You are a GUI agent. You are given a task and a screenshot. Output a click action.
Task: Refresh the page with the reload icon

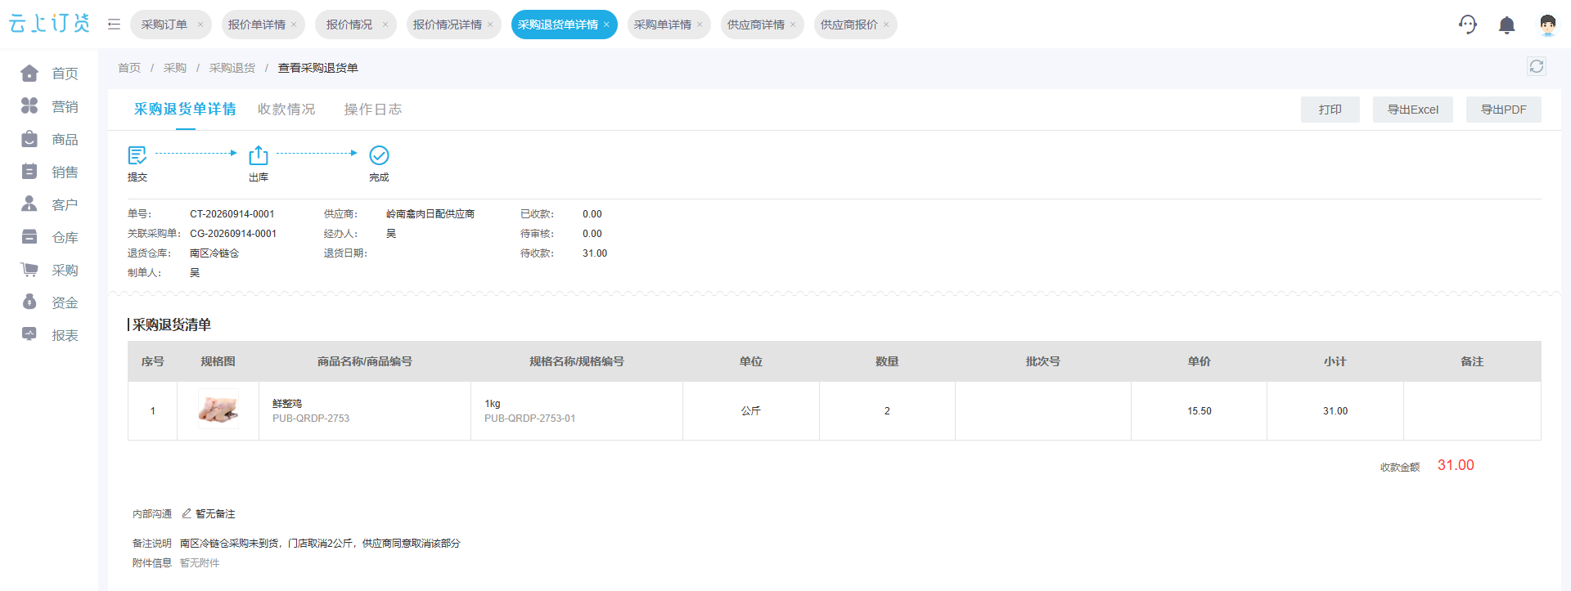1537,67
